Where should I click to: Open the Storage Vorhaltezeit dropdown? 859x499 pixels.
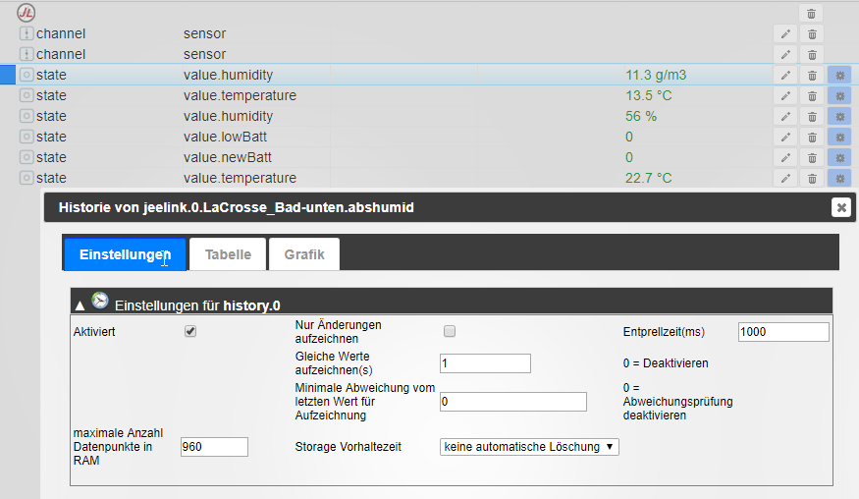coord(530,447)
